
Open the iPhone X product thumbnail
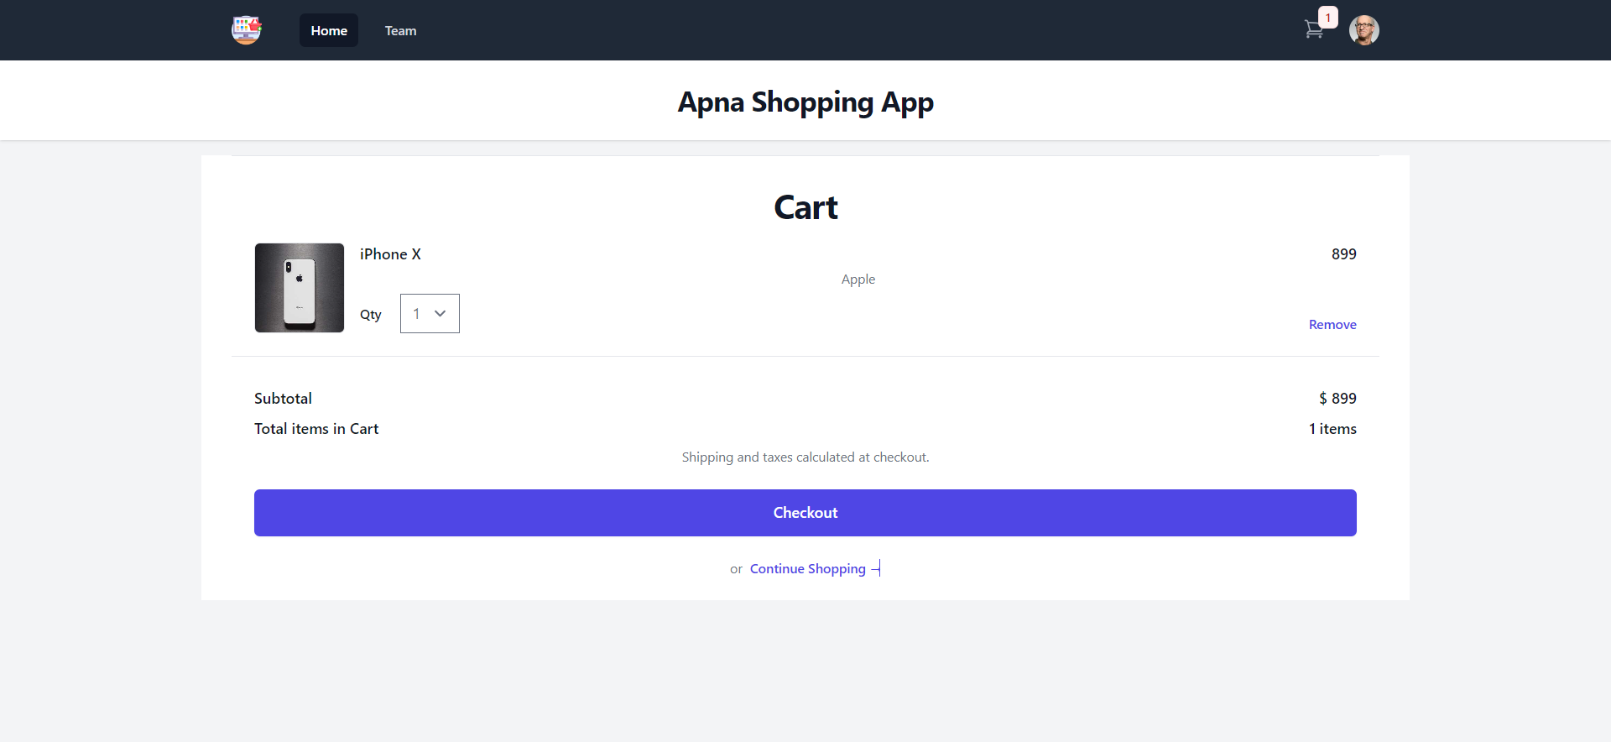coord(300,288)
